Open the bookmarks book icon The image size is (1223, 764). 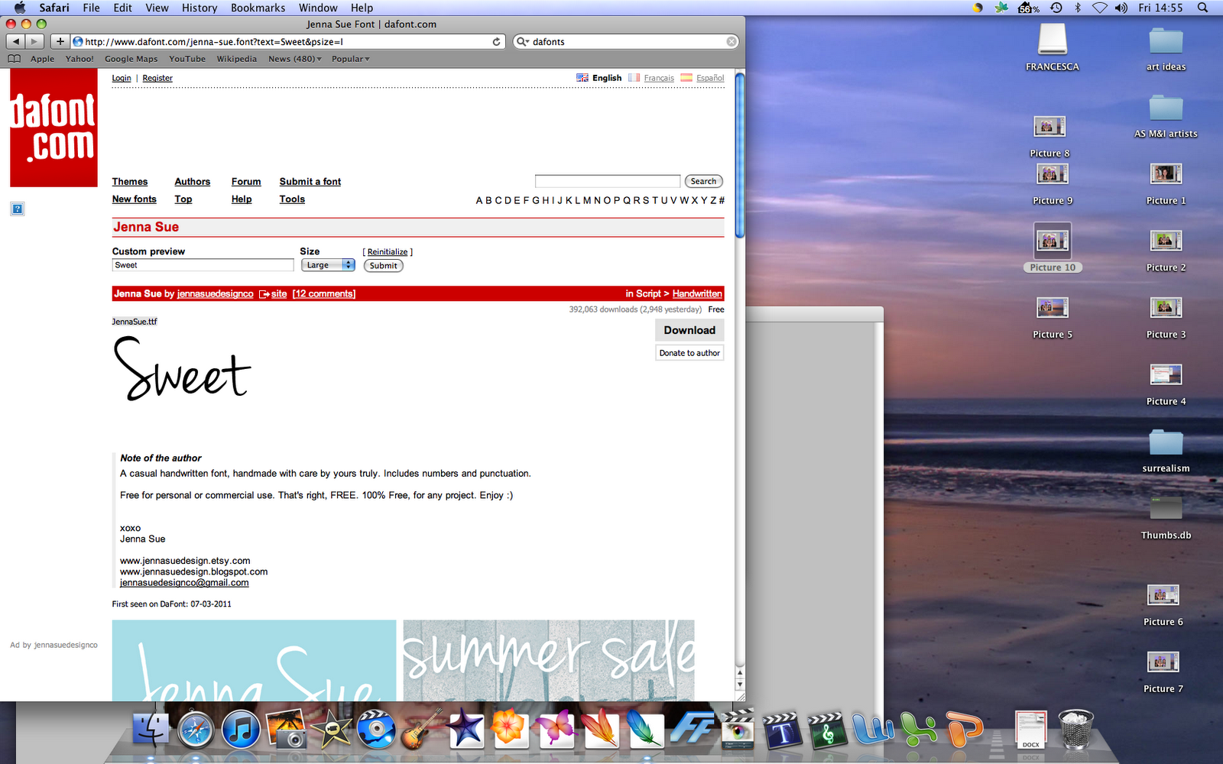point(15,59)
